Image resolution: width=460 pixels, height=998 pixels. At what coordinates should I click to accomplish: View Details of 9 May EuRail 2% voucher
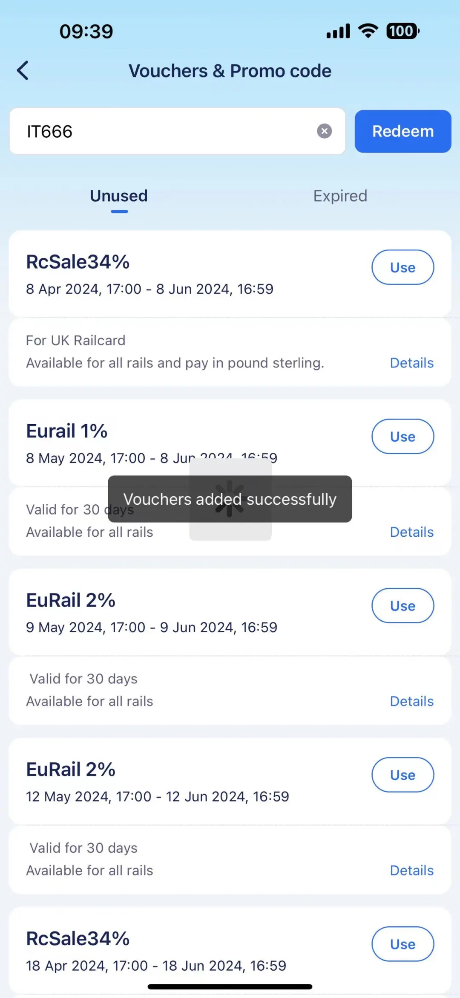pos(411,701)
